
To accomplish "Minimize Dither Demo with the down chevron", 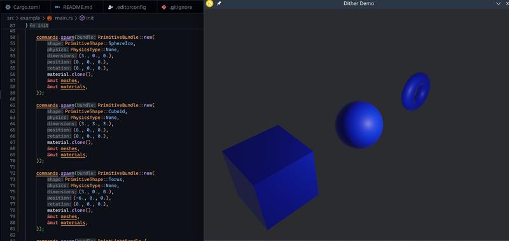I will pyautogui.click(x=499, y=4).
